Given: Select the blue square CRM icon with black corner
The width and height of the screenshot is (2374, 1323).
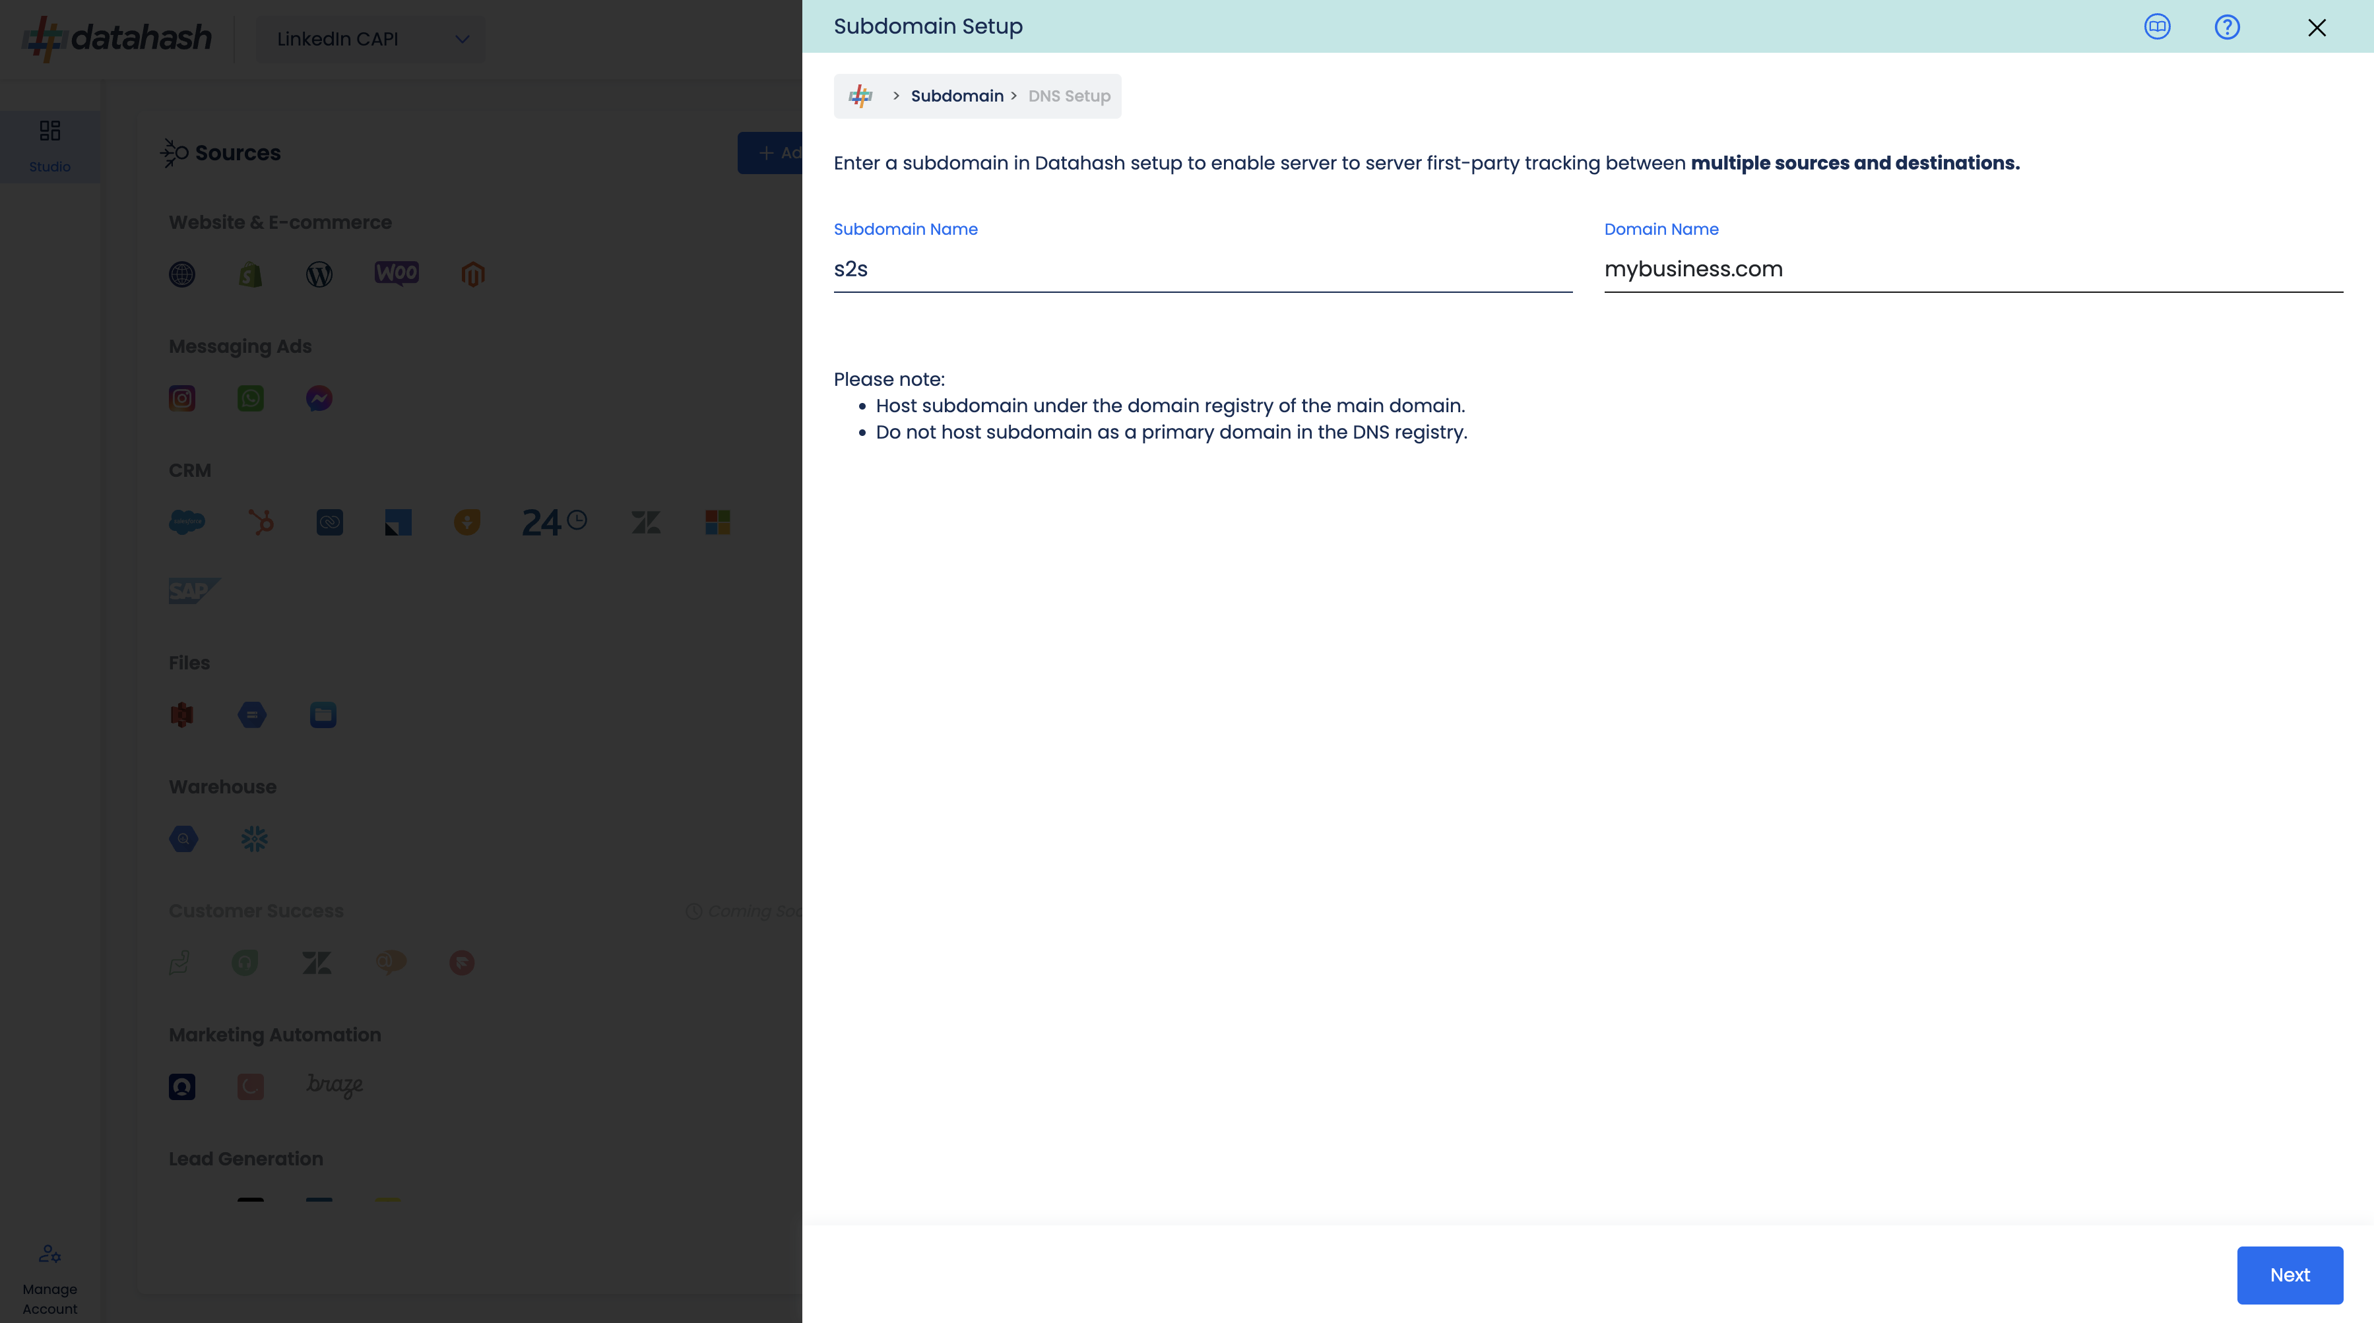Looking at the screenshot, I should click(x=398, y=522).
